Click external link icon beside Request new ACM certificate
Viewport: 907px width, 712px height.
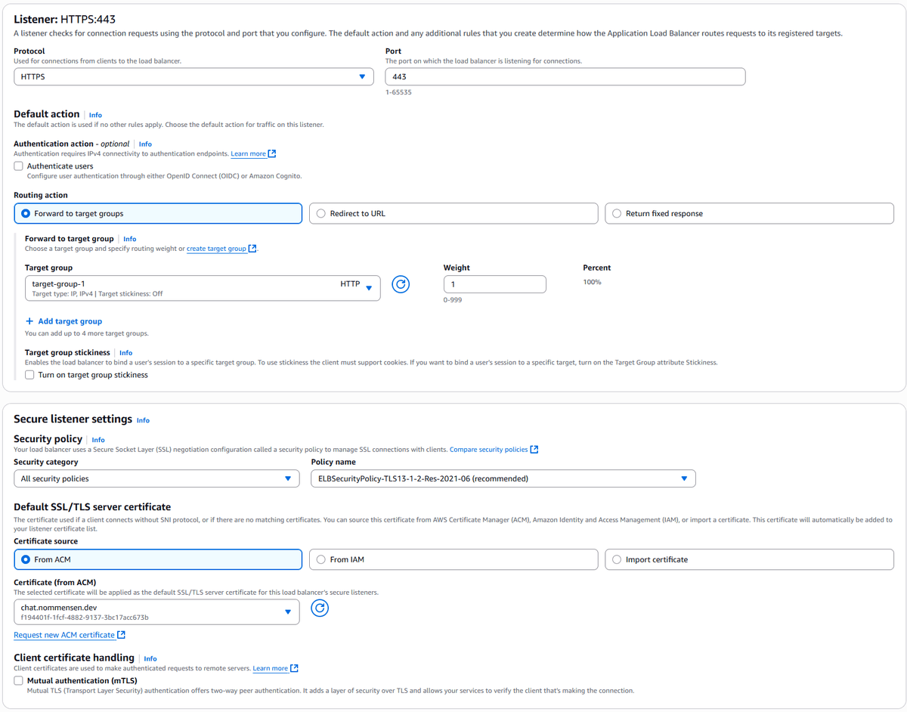point(122,635)
